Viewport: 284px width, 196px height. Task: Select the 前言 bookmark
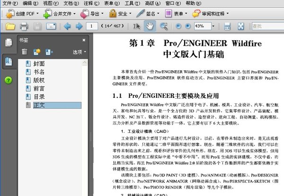coord(39,88)
